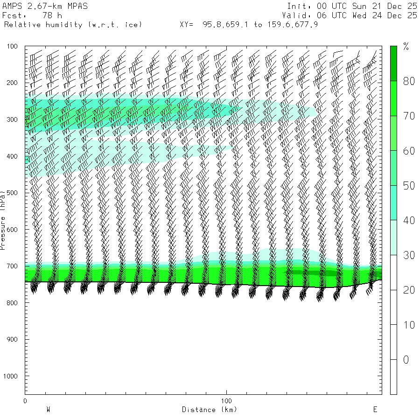Image resolution: width=420 pixels, height=420 pixels.
Task: Click the 'Fcst: 78 h' forecast label
Action: (x=32, y=15)
